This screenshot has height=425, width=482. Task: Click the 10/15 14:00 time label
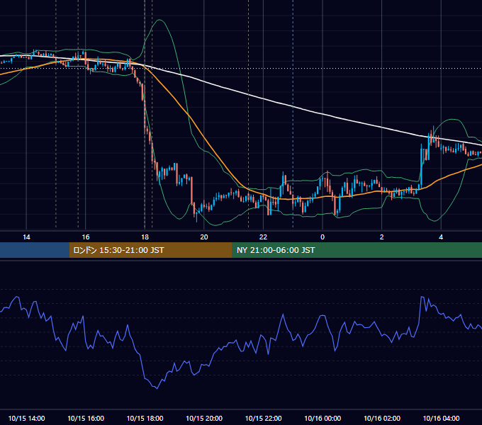tap(26, 418)
